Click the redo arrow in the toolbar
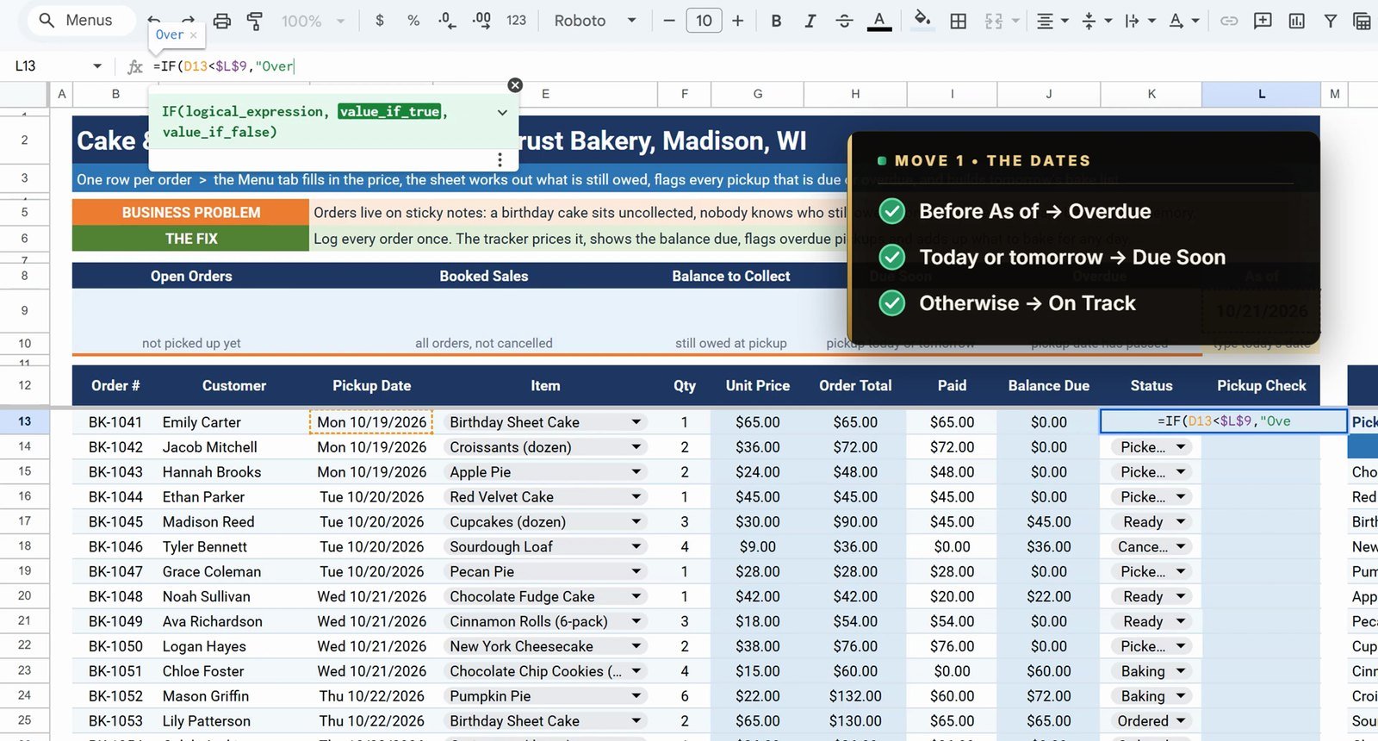This screenshot has height=741, width=1378. [188, 19]
